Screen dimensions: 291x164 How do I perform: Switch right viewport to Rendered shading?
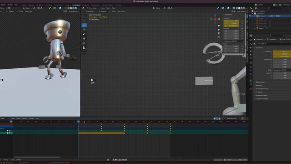point(244,8)
